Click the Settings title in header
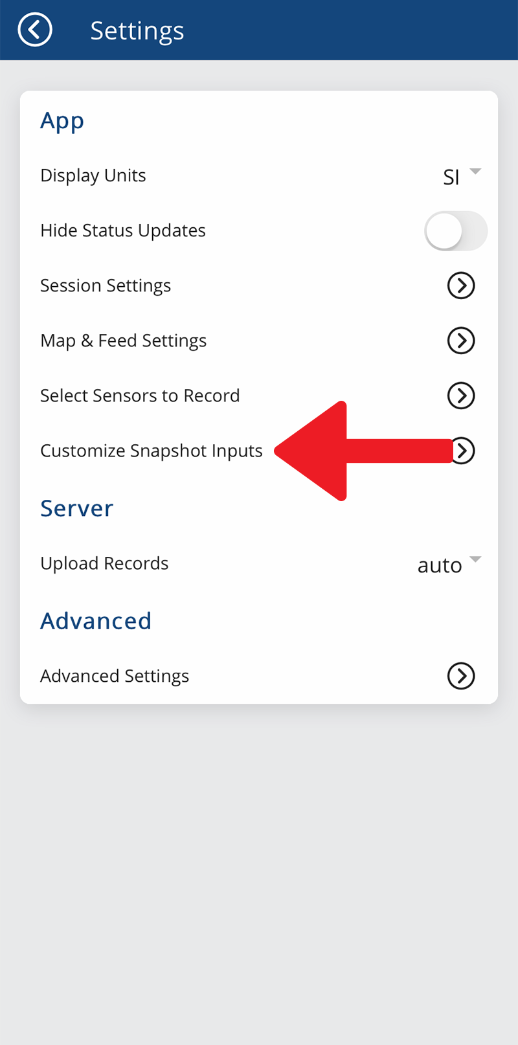 click(x=137, y=31)
